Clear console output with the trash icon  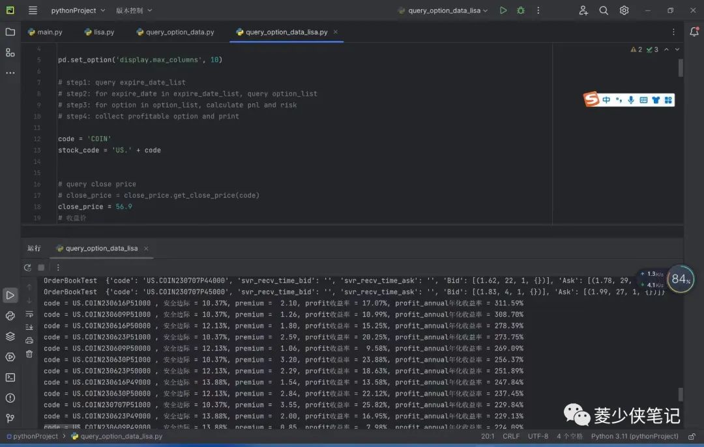coord(29,354)
